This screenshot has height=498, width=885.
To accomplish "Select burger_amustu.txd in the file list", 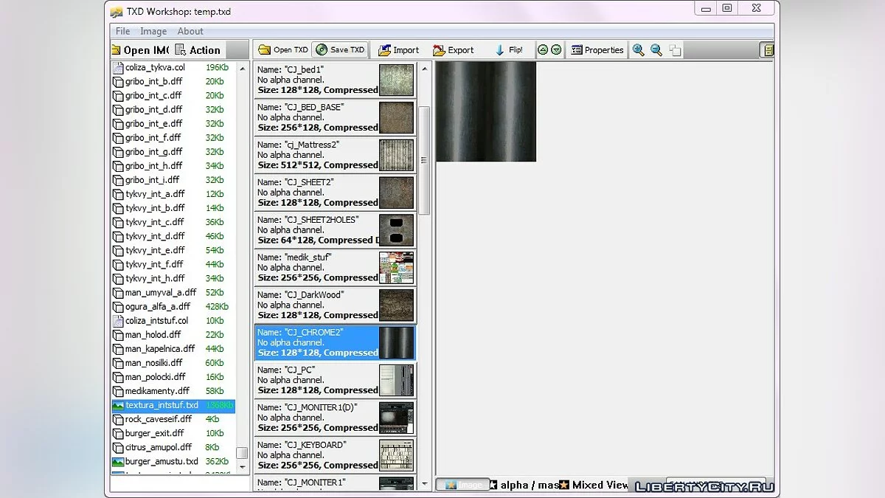I will [162, 461].
